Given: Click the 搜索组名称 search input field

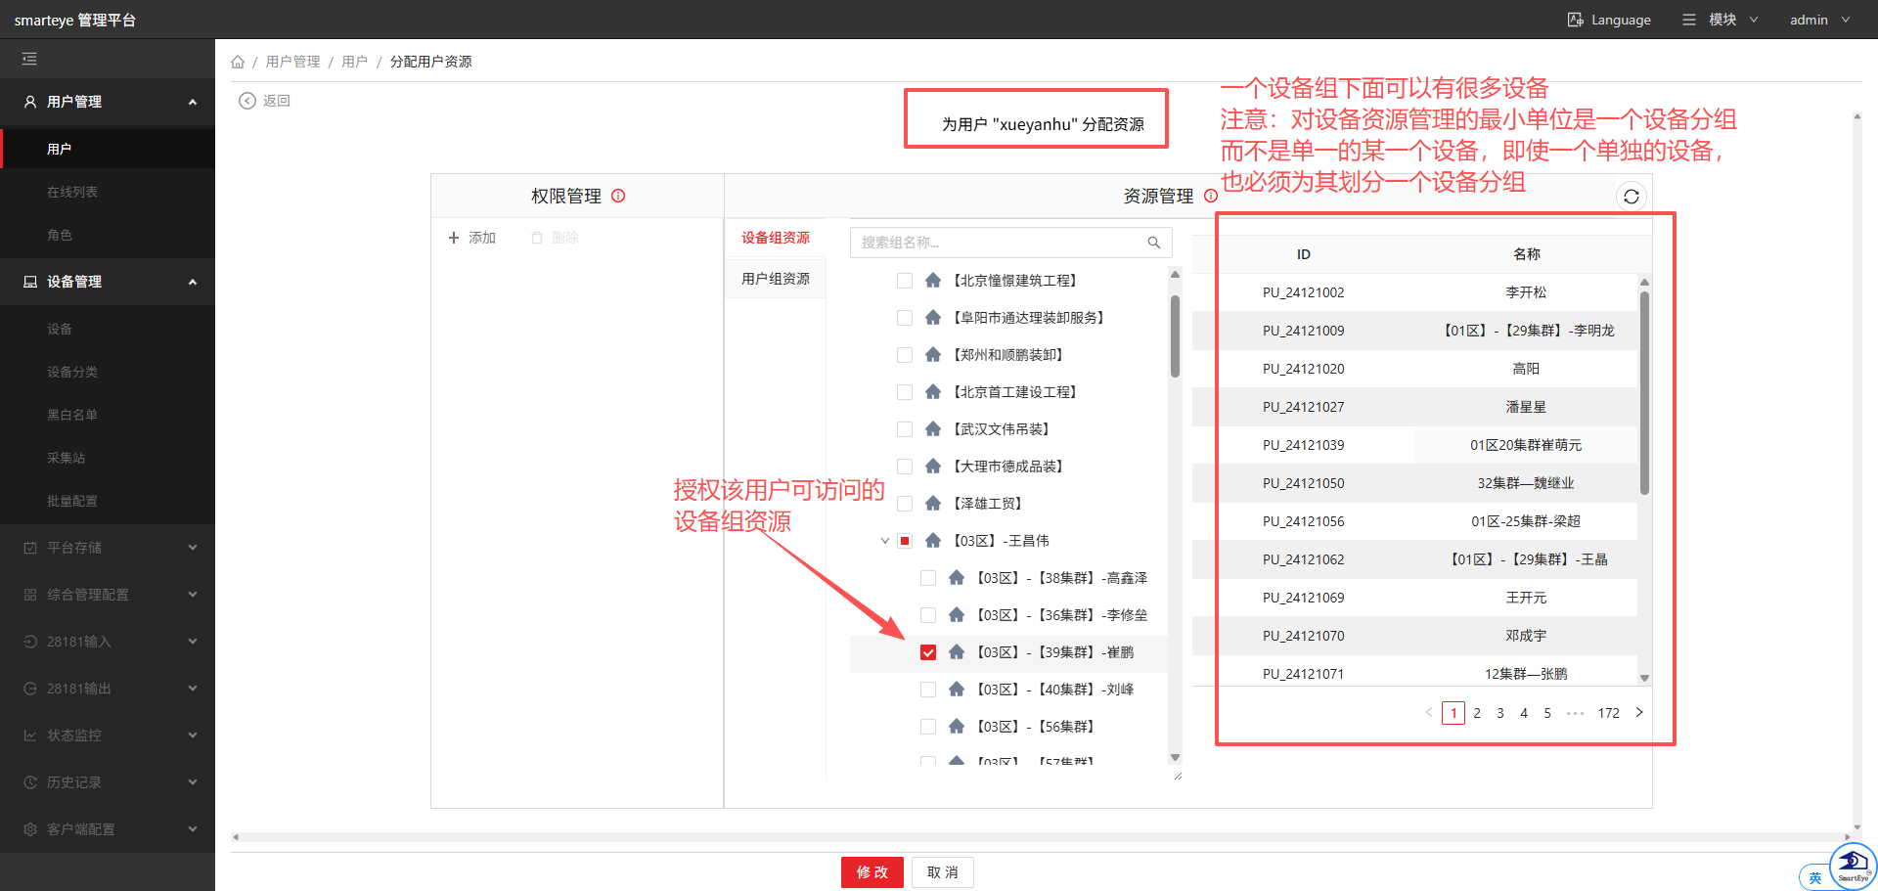Looking at the screenshot, I should [x=998, y=243].
